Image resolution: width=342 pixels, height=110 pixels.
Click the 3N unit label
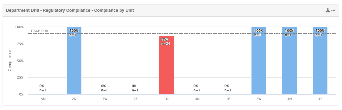pyautogui.click(x=197, y=99)
